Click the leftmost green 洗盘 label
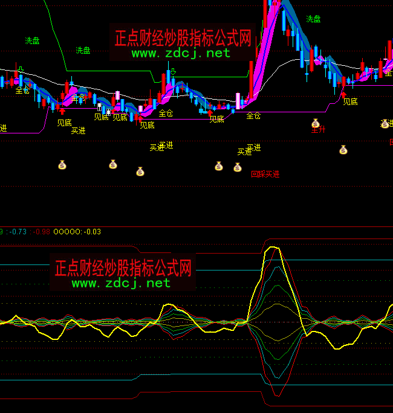 pos(33,41)
